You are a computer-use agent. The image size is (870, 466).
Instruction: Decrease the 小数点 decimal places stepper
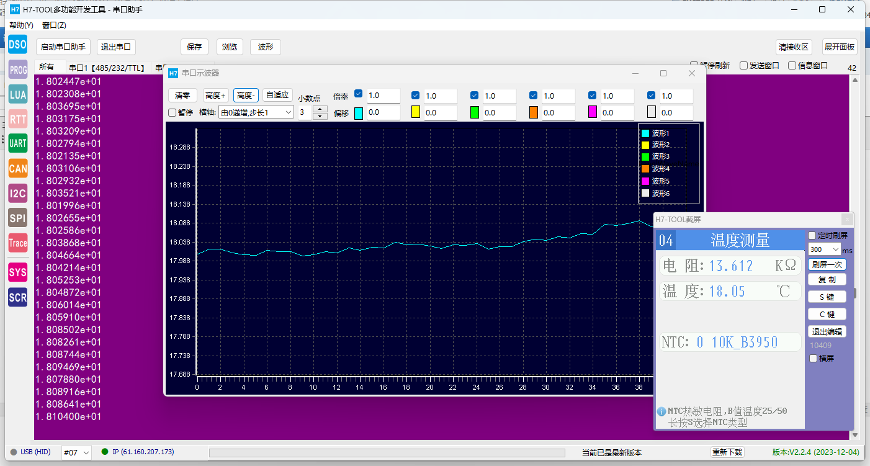[320, 116]
